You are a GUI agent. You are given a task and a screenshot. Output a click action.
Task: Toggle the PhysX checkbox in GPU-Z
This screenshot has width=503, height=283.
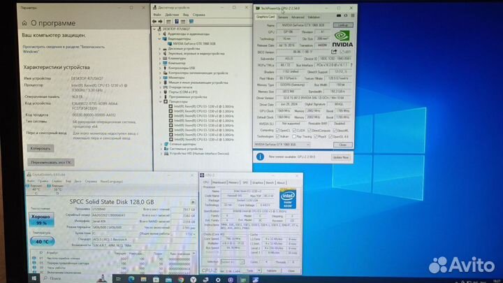point(315,137)
